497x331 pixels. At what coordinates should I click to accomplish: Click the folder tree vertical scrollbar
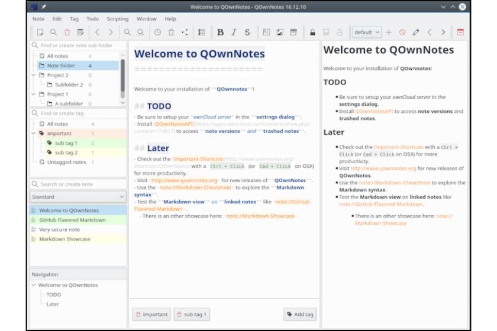(122, 79)
